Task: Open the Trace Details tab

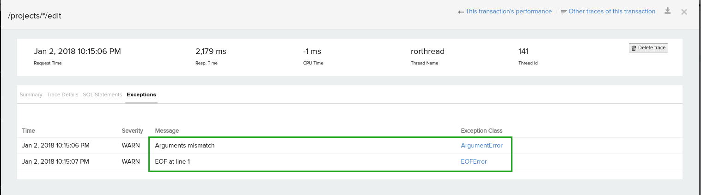Action: (x=62, y=95)
